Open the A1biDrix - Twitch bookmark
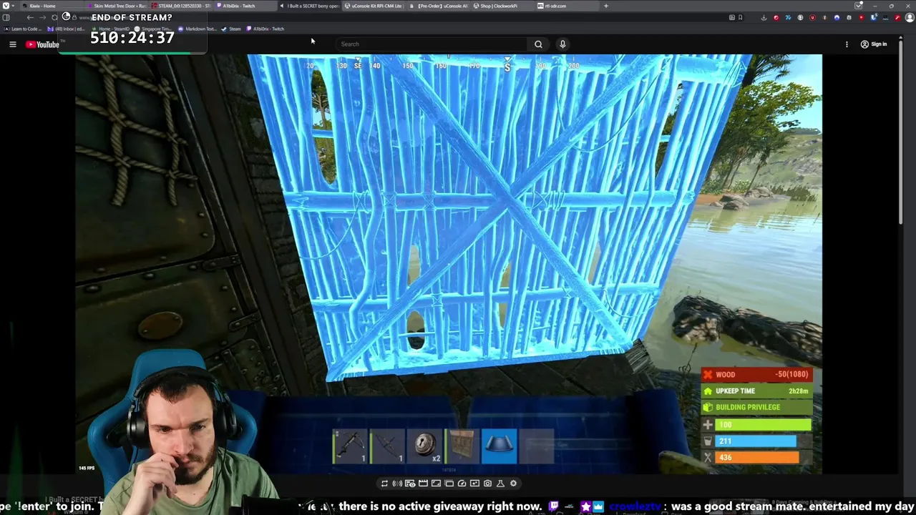 (x=265, y=29)
